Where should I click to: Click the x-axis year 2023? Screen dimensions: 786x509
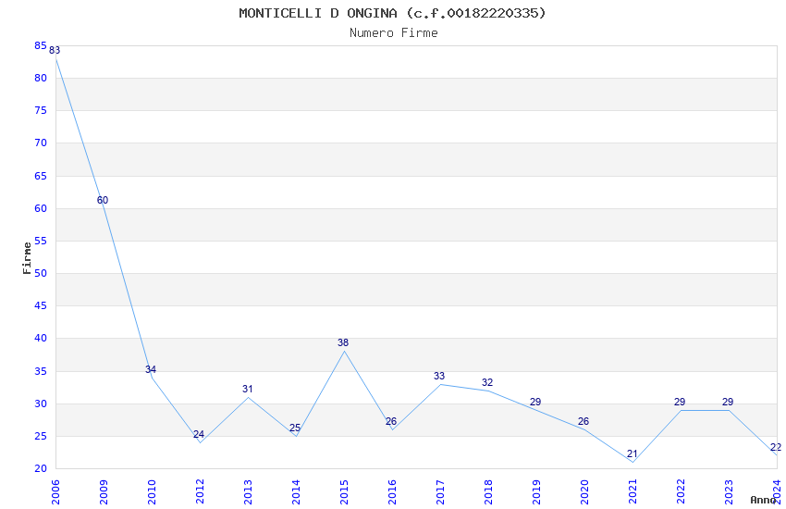point(729,492)
